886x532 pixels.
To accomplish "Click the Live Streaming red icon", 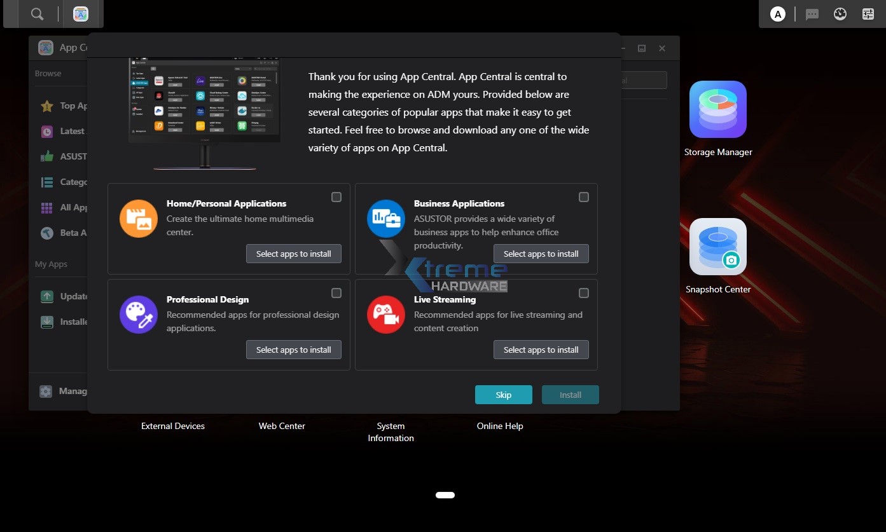I will pyautogui.click(x=386, y=315).
